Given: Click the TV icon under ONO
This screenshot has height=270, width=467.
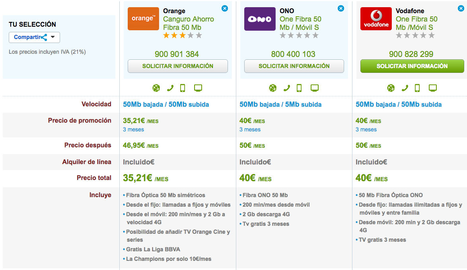Looking at the screenshot, I should 315,88.
